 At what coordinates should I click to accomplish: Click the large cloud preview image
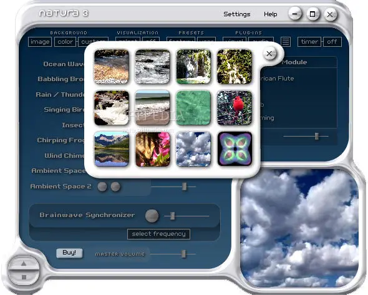point(299,228)
